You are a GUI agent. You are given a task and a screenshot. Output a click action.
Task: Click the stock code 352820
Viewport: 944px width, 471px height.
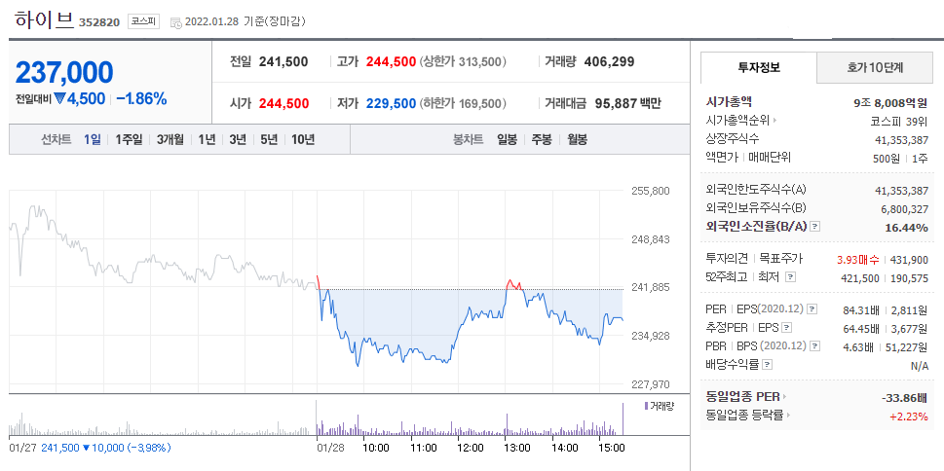coord(100,22)
